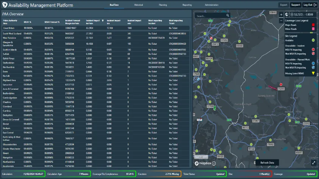Zoom in the map with plus button
This screenshot has width=319, height=179.
coord(281,15)
